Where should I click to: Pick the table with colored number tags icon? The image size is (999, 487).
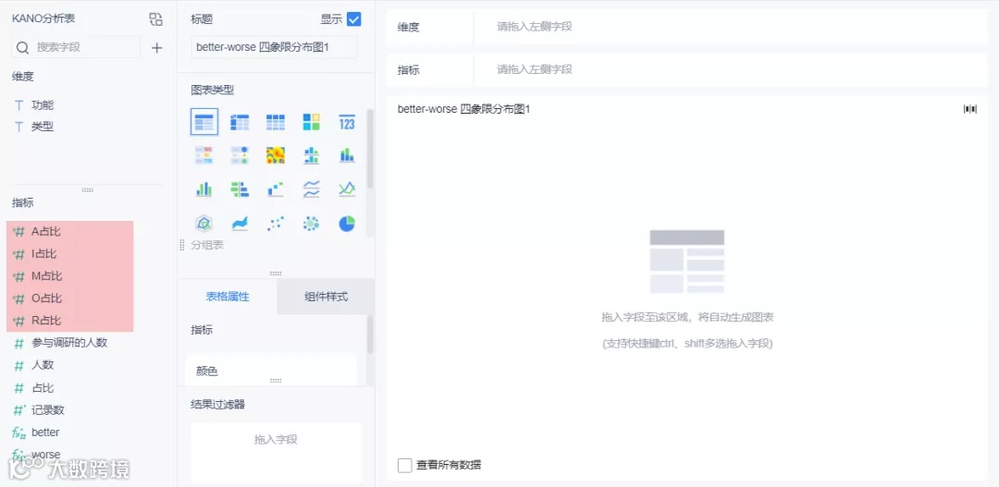(203, 155)
